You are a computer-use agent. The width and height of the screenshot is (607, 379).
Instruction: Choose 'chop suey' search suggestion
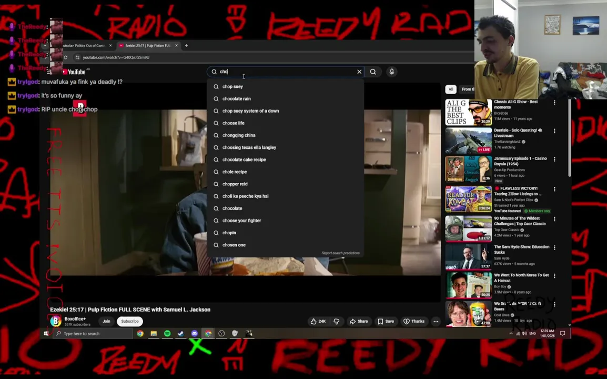point(286,86)
